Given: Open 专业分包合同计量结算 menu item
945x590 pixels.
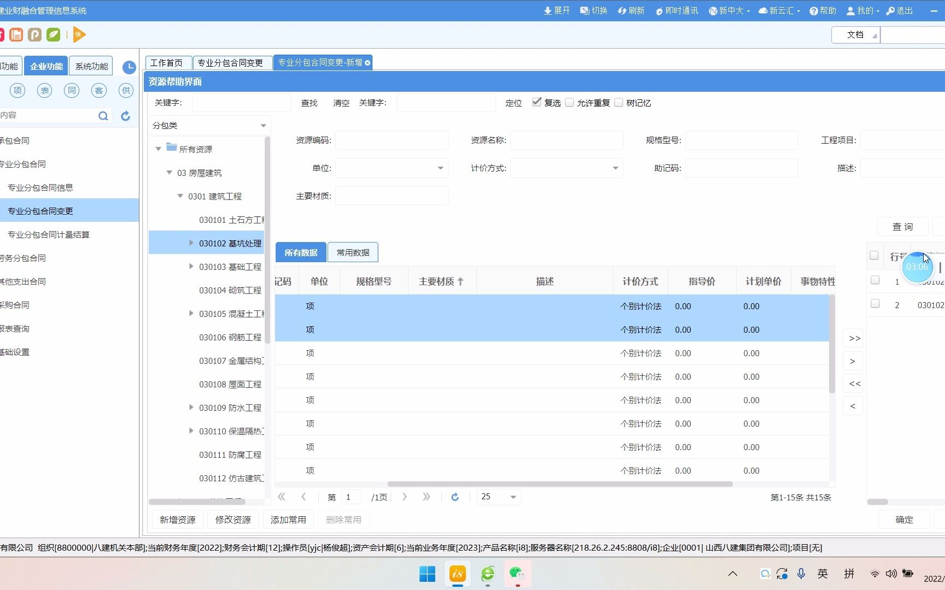Looking at the screenshot, I should point(49,234).
